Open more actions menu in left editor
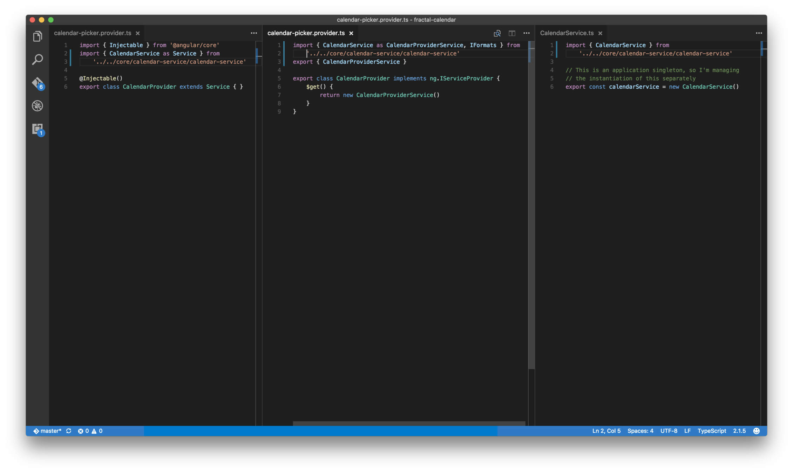This screenshot has height=473, width=793. click(254, 33)
